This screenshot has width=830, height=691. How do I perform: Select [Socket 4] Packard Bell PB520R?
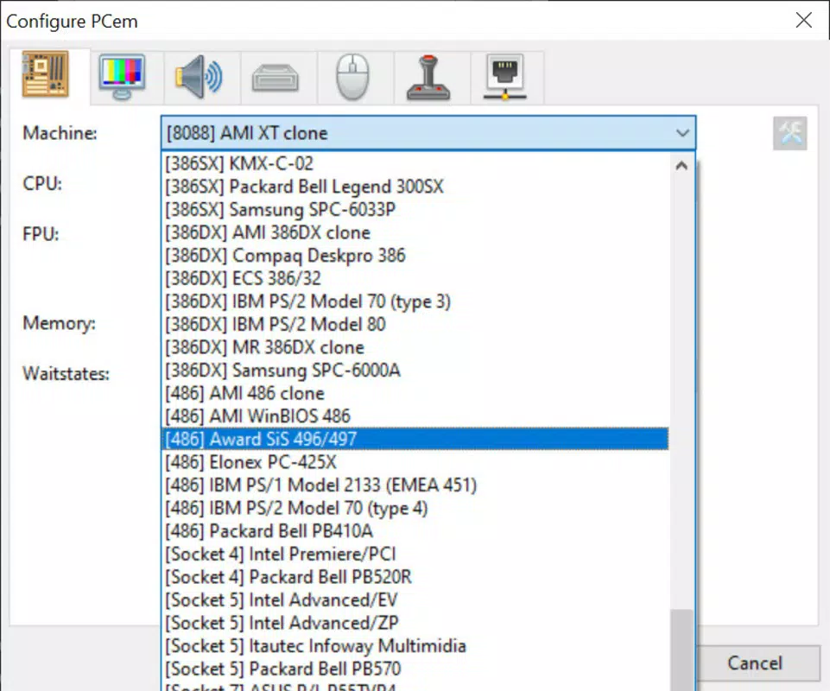[415, 577]
